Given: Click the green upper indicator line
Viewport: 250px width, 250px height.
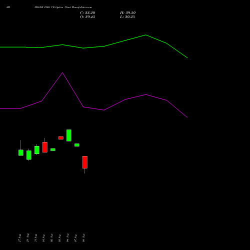Looking at the screenshot, I should point(104,46).
